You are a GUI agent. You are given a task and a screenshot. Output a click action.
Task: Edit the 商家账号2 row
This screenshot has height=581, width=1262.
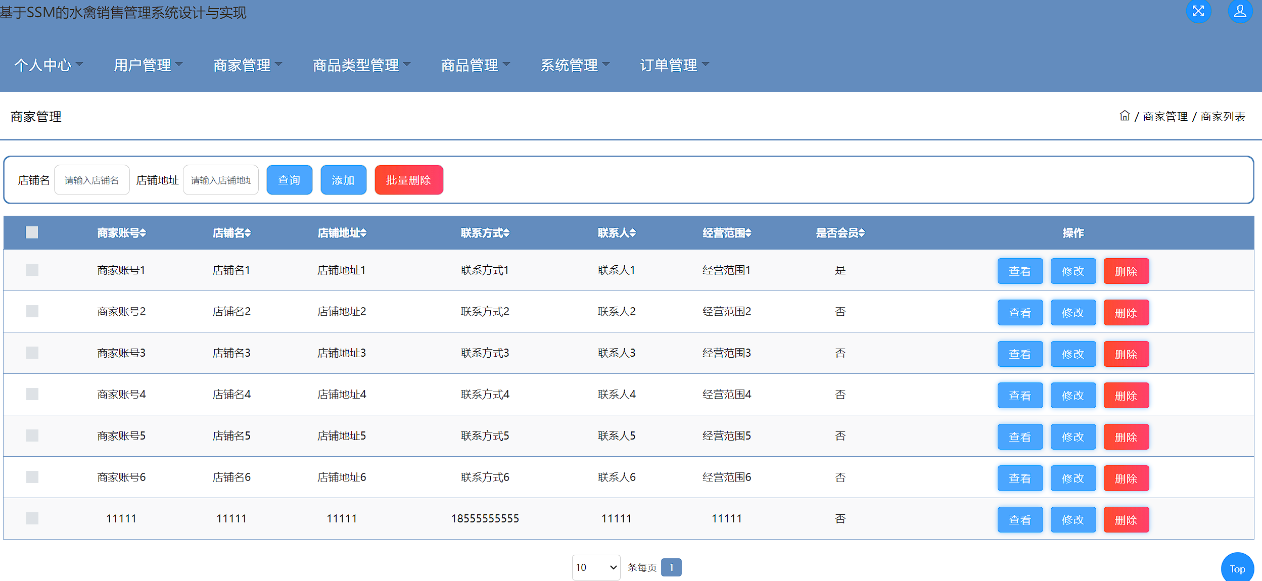coord(1073,313)
